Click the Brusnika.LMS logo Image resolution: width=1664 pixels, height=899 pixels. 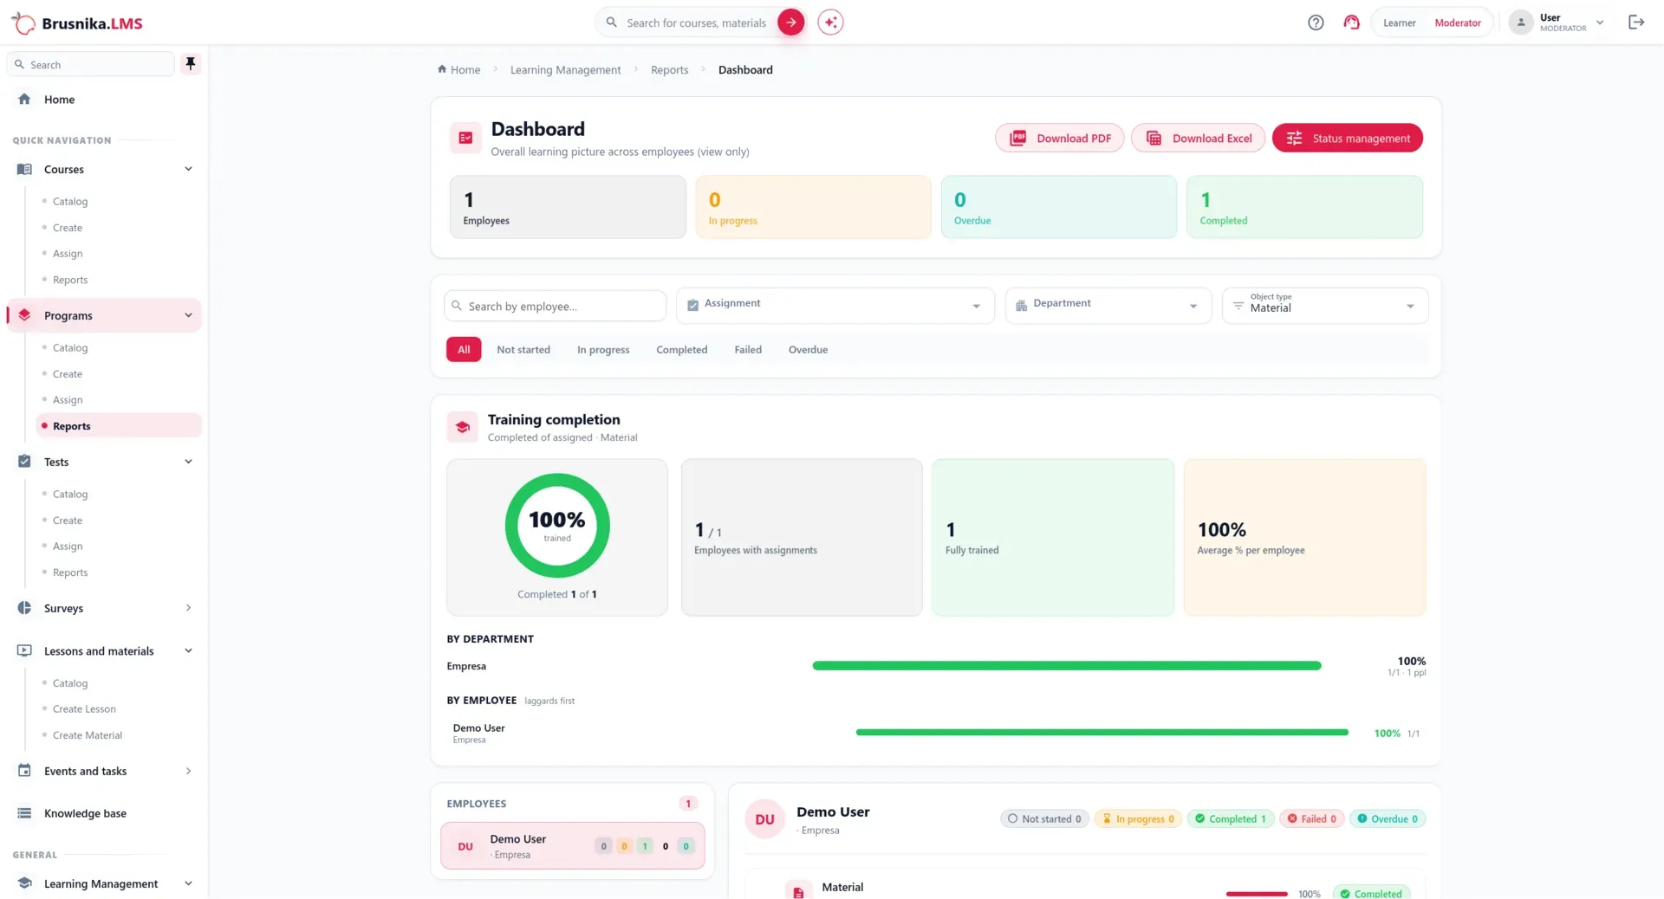tap(77, 23)
